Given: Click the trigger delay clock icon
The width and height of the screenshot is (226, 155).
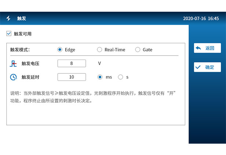Looking at the screenshot, I should [x=13, y=77].
